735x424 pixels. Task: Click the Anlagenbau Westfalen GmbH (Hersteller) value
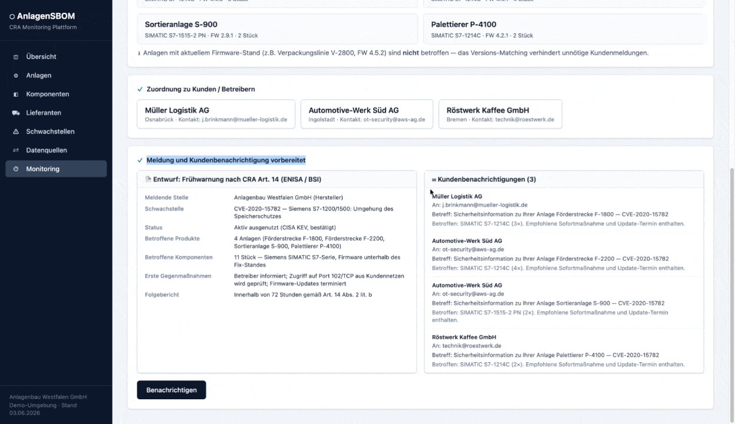(288, 198)
